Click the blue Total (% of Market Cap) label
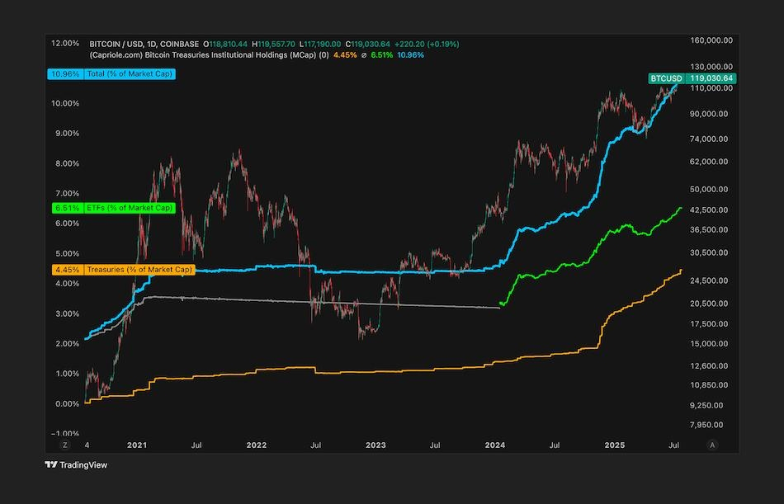 point(130,74)
